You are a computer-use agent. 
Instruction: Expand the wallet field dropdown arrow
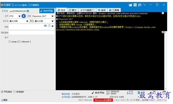coord(53,26)
